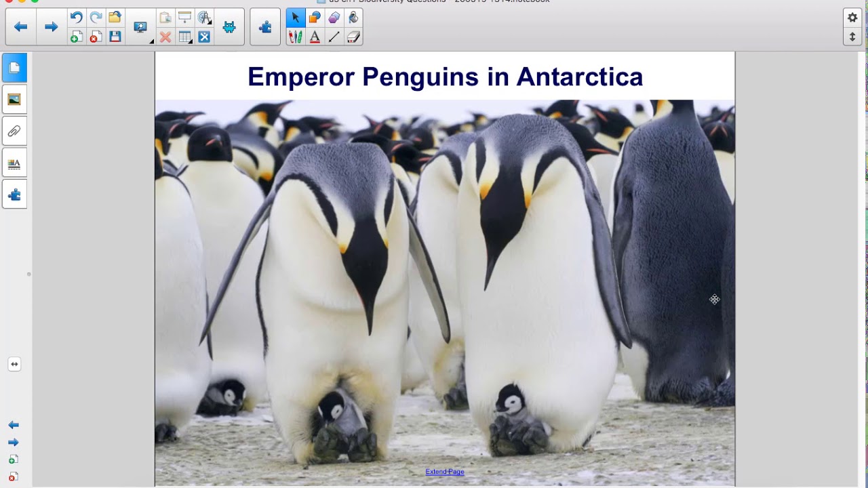Viewport: 868px width, 488px height.
Task: Open the Add-ons tab in the sidebar
Action: point(14,195)
